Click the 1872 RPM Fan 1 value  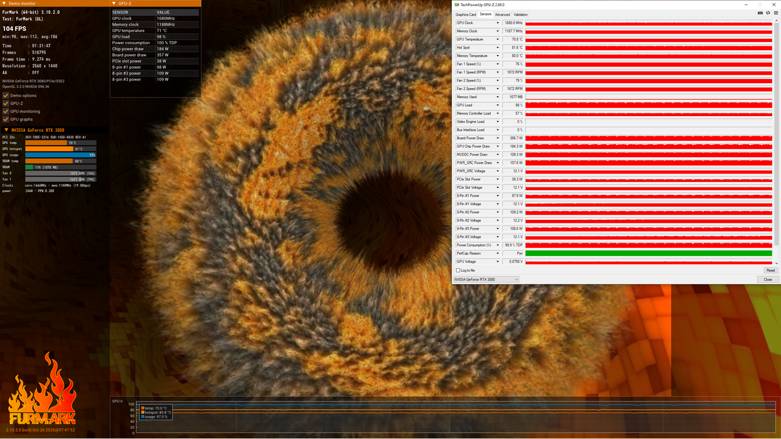tap(513, 72)
